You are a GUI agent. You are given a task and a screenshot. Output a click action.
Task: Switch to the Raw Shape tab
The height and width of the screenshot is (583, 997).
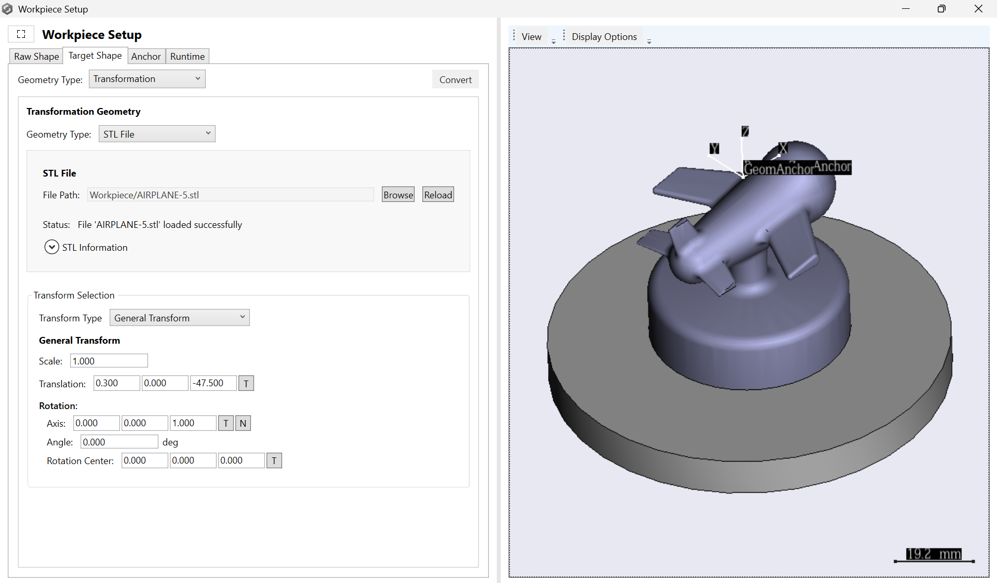pos(36,56)
